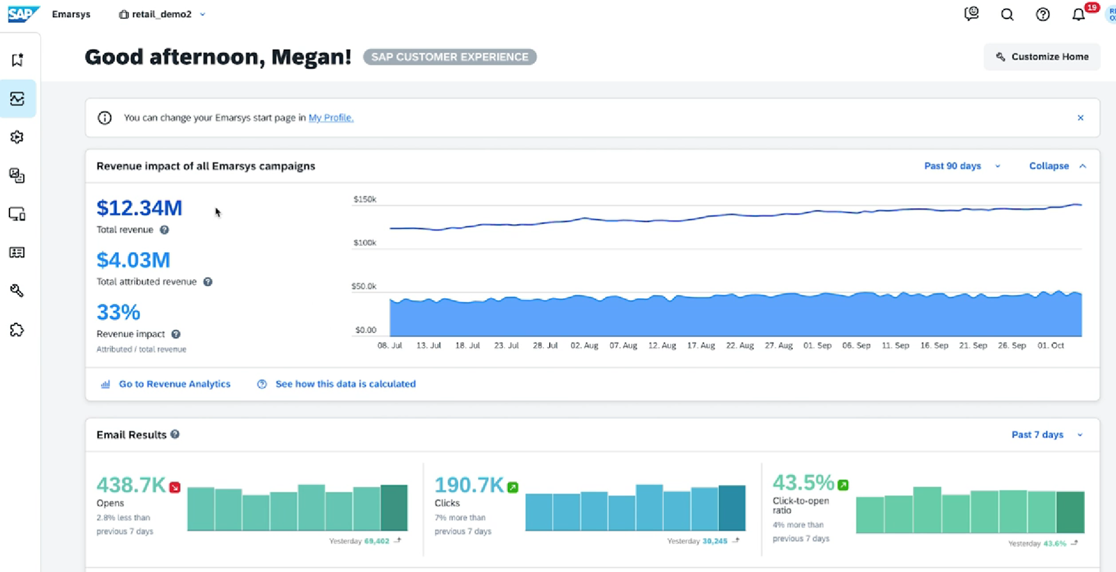Open the wrench tools sidebar icon

[x=17, y=291]
